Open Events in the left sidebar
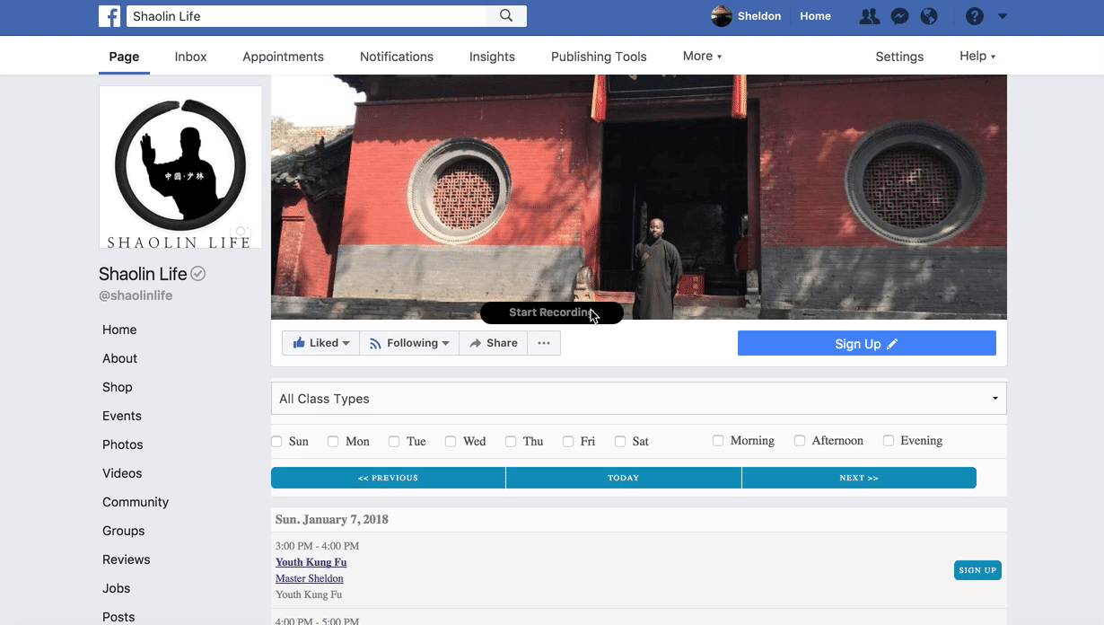 point(122,416)
